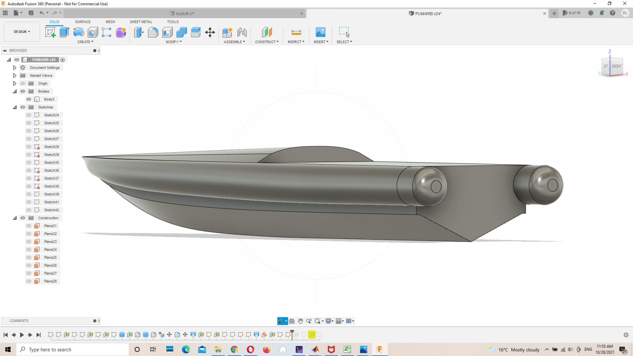This screenshot has height=356, width=633.
Task: Select the yellow highlighted timeline feature
Action: click(x=312, y=335)
